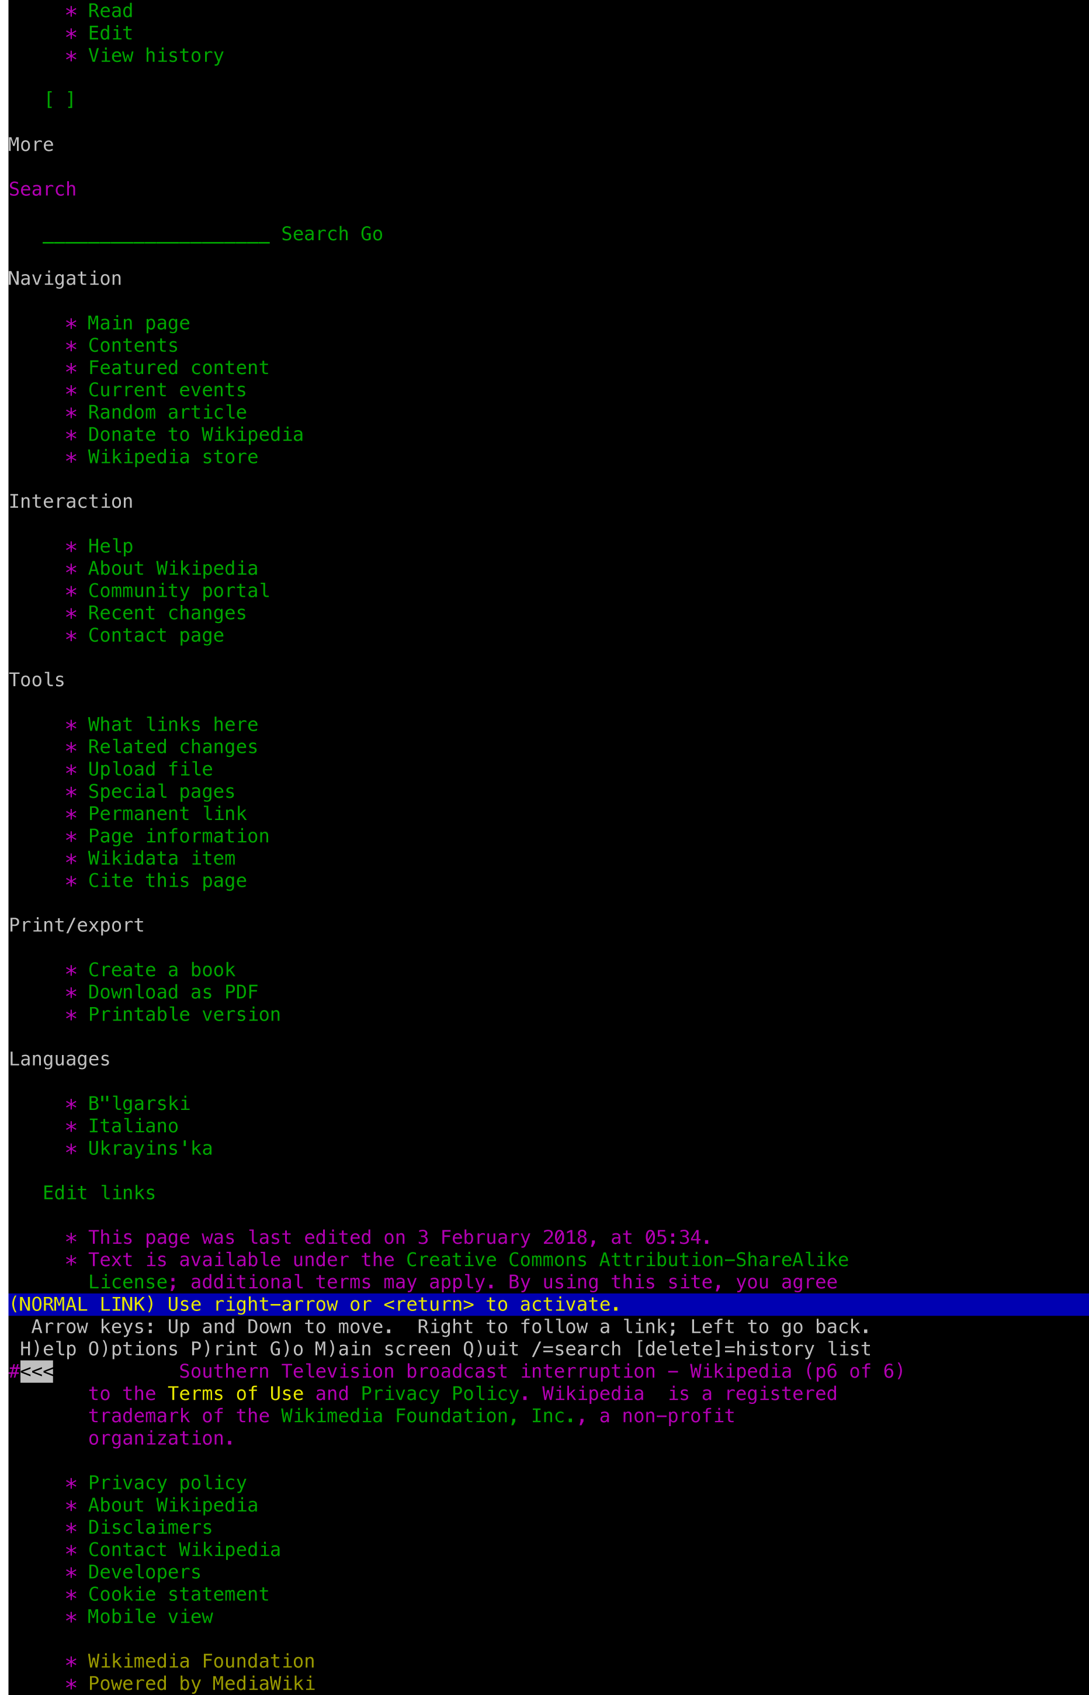Open the Read link
The image size is (1089, 1695).
(110, 11)
